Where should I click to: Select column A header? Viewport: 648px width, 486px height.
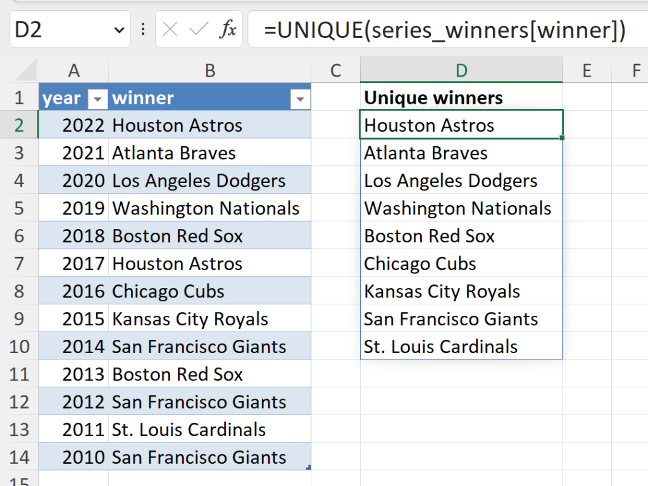click(x=74, y=70)
